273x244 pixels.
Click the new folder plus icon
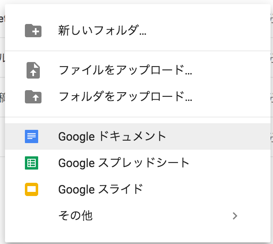[33, 31]
